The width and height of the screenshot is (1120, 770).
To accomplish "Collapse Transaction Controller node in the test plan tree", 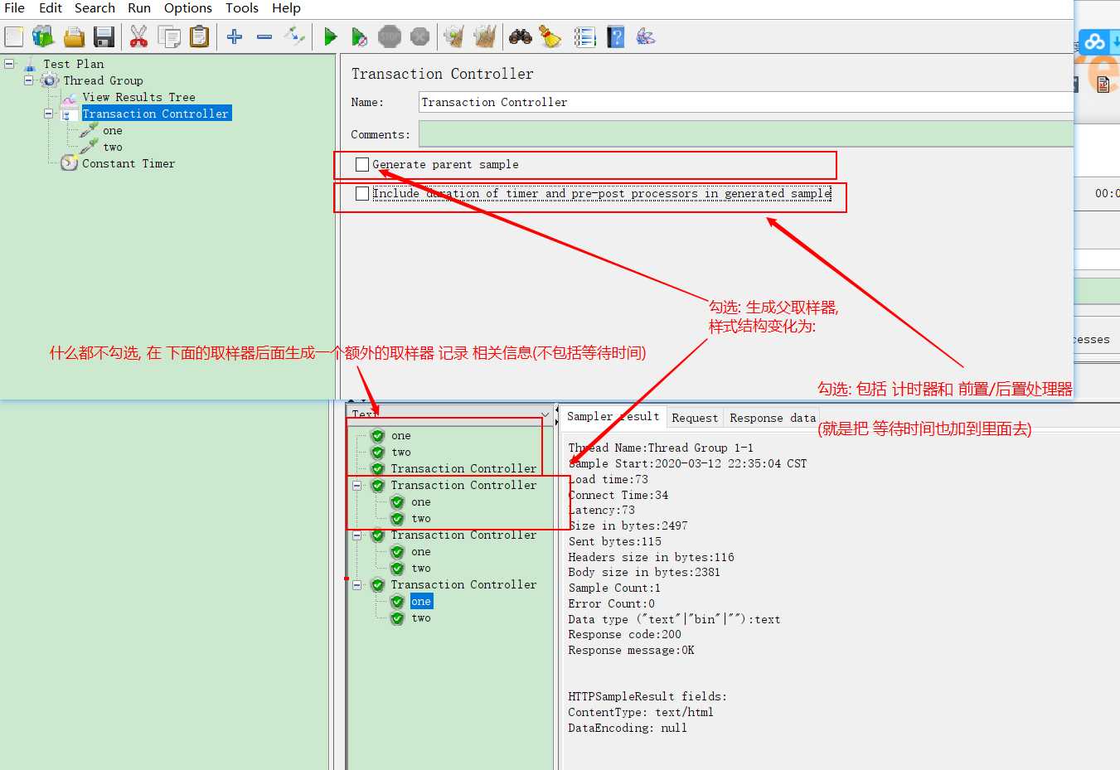I will click(49, 113).
